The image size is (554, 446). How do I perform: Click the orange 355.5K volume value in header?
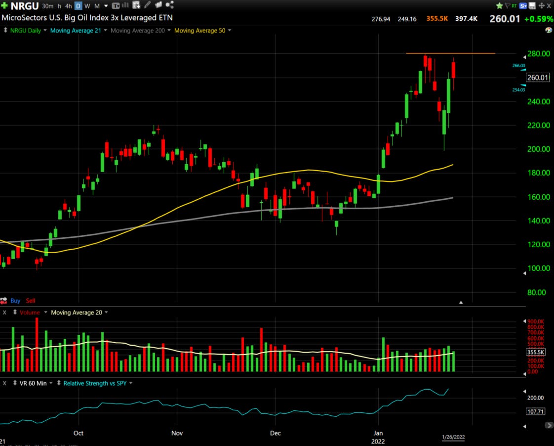coord(437,19)
